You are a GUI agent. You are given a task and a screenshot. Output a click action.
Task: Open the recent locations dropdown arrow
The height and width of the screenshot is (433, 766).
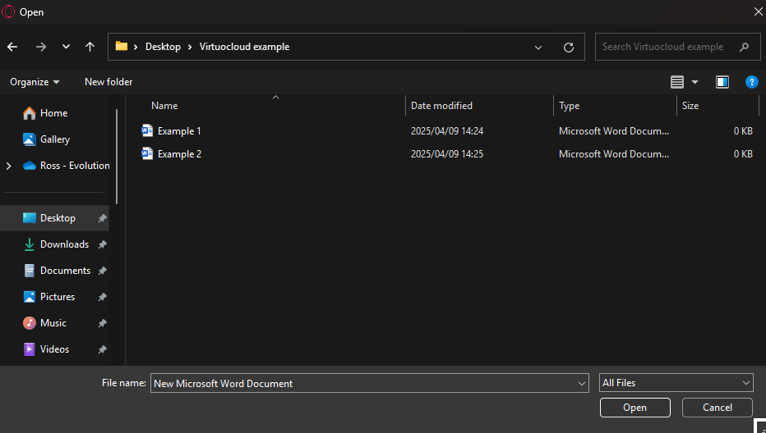pyautogui.click(x=66, y=47)
